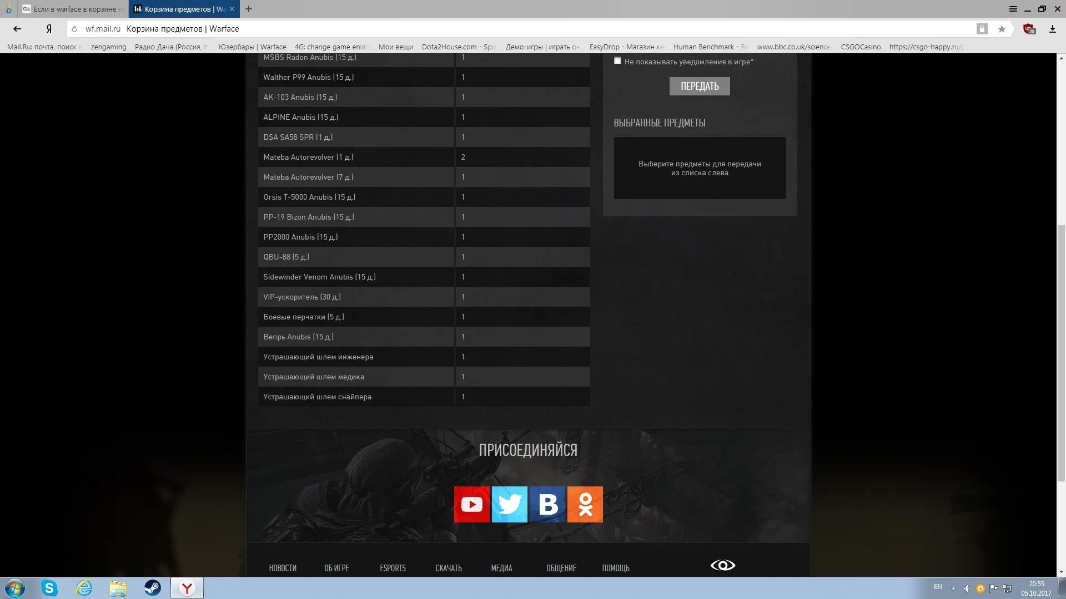
Task: Click the Yandex Я home icon
Action: [x=49, y=29]
